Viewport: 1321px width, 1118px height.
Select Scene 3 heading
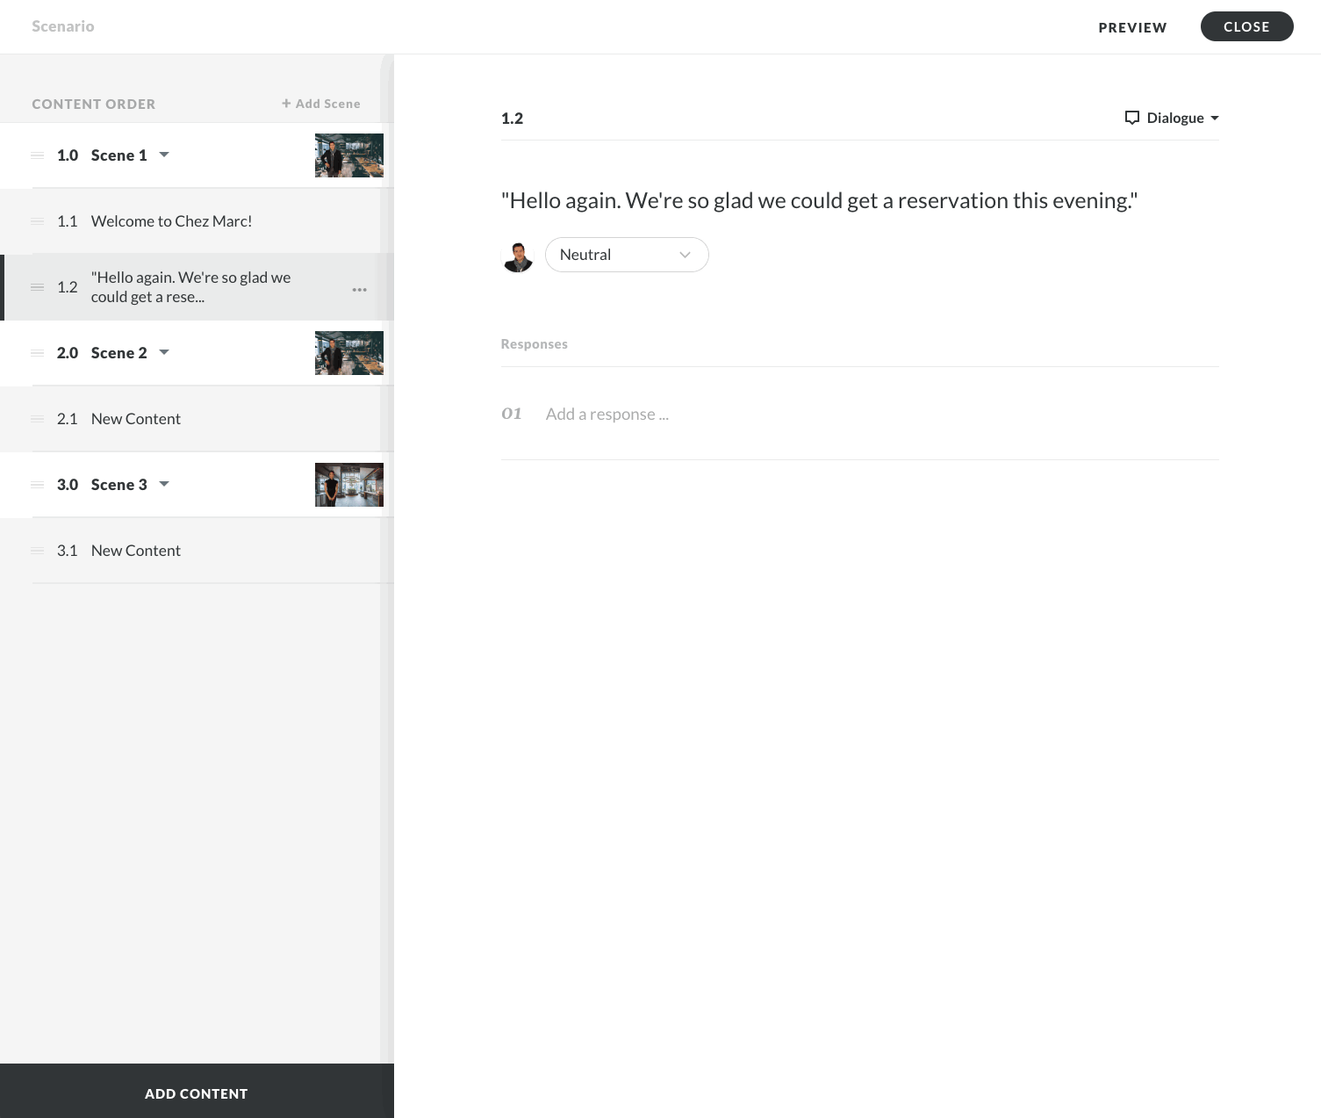[119, 485]
